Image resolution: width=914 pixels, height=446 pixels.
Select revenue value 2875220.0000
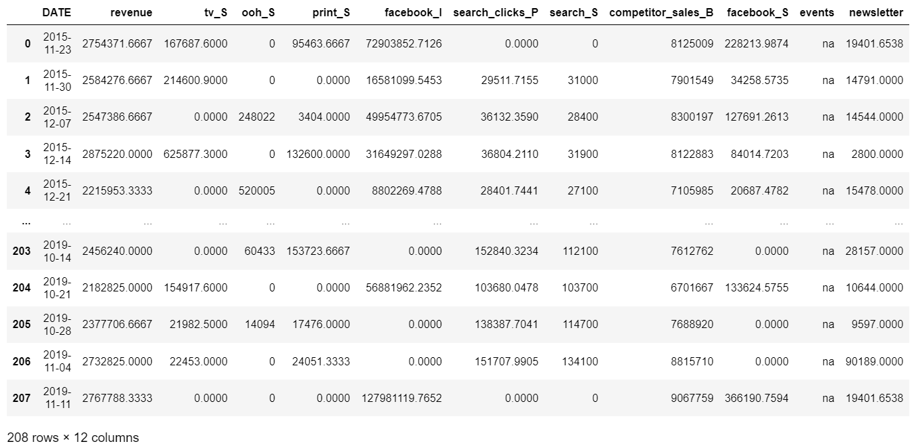click(x=117, y=154)
